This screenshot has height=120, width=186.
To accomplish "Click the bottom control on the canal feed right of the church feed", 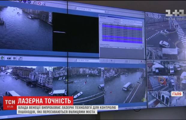I will (x=102, y=76).
